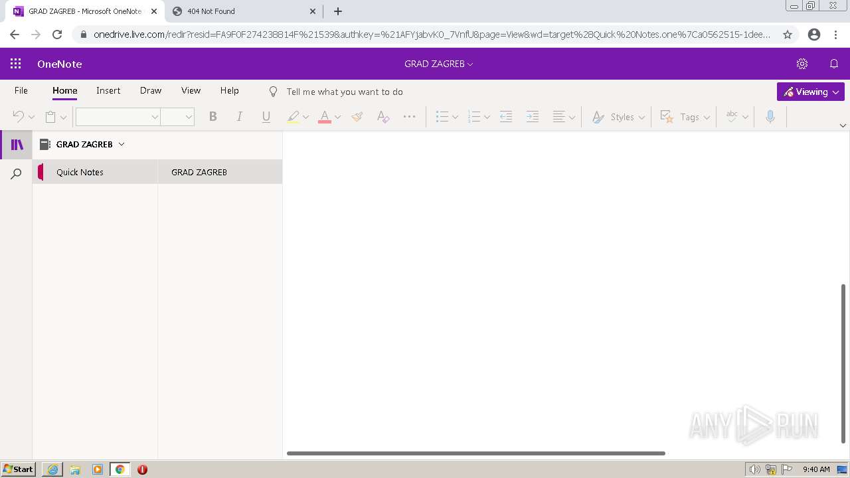Apply red font color
This screenshot has width=850, height=478.
[325, 117]
